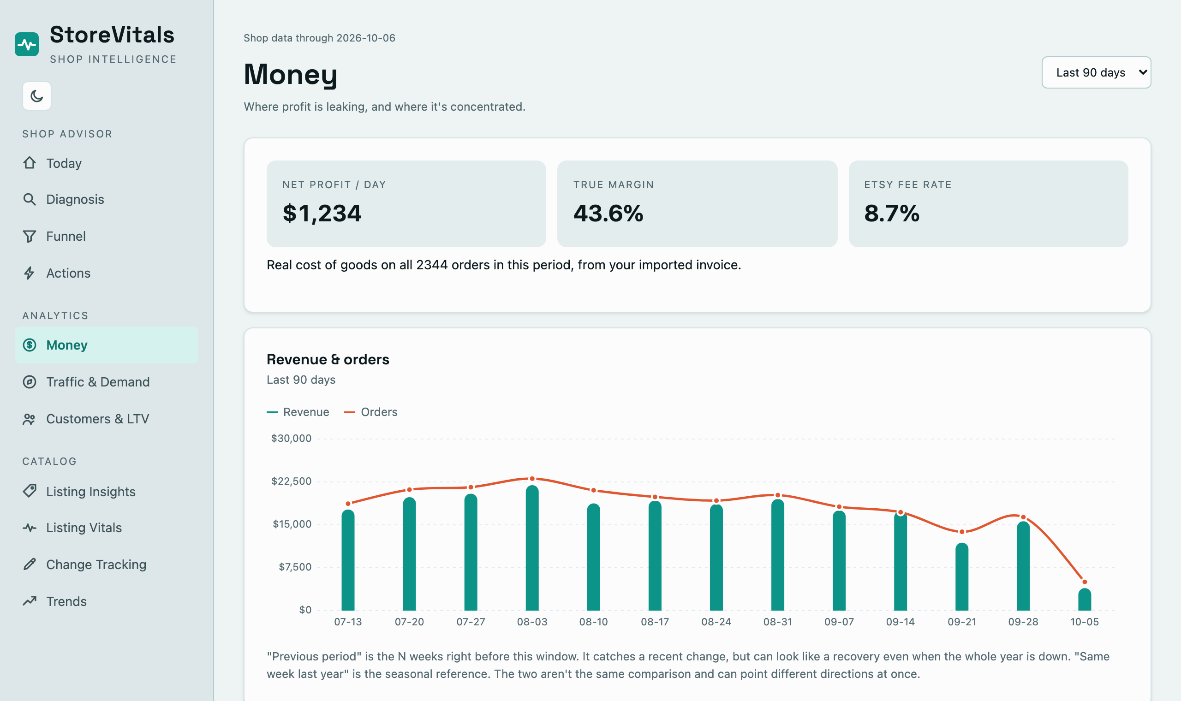This screenshot has height=701, width=1181.
Task: Click the 08-03 revenue bar
Action: pyautogui.click(x=532, y=548)
